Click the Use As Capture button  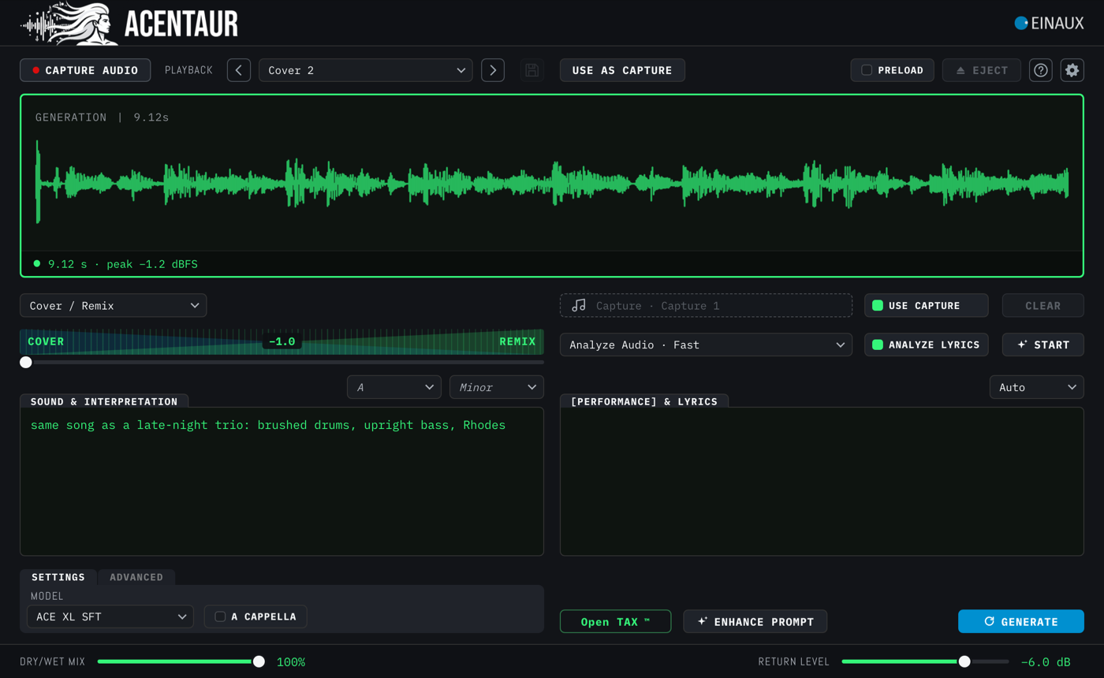[622, 70]
